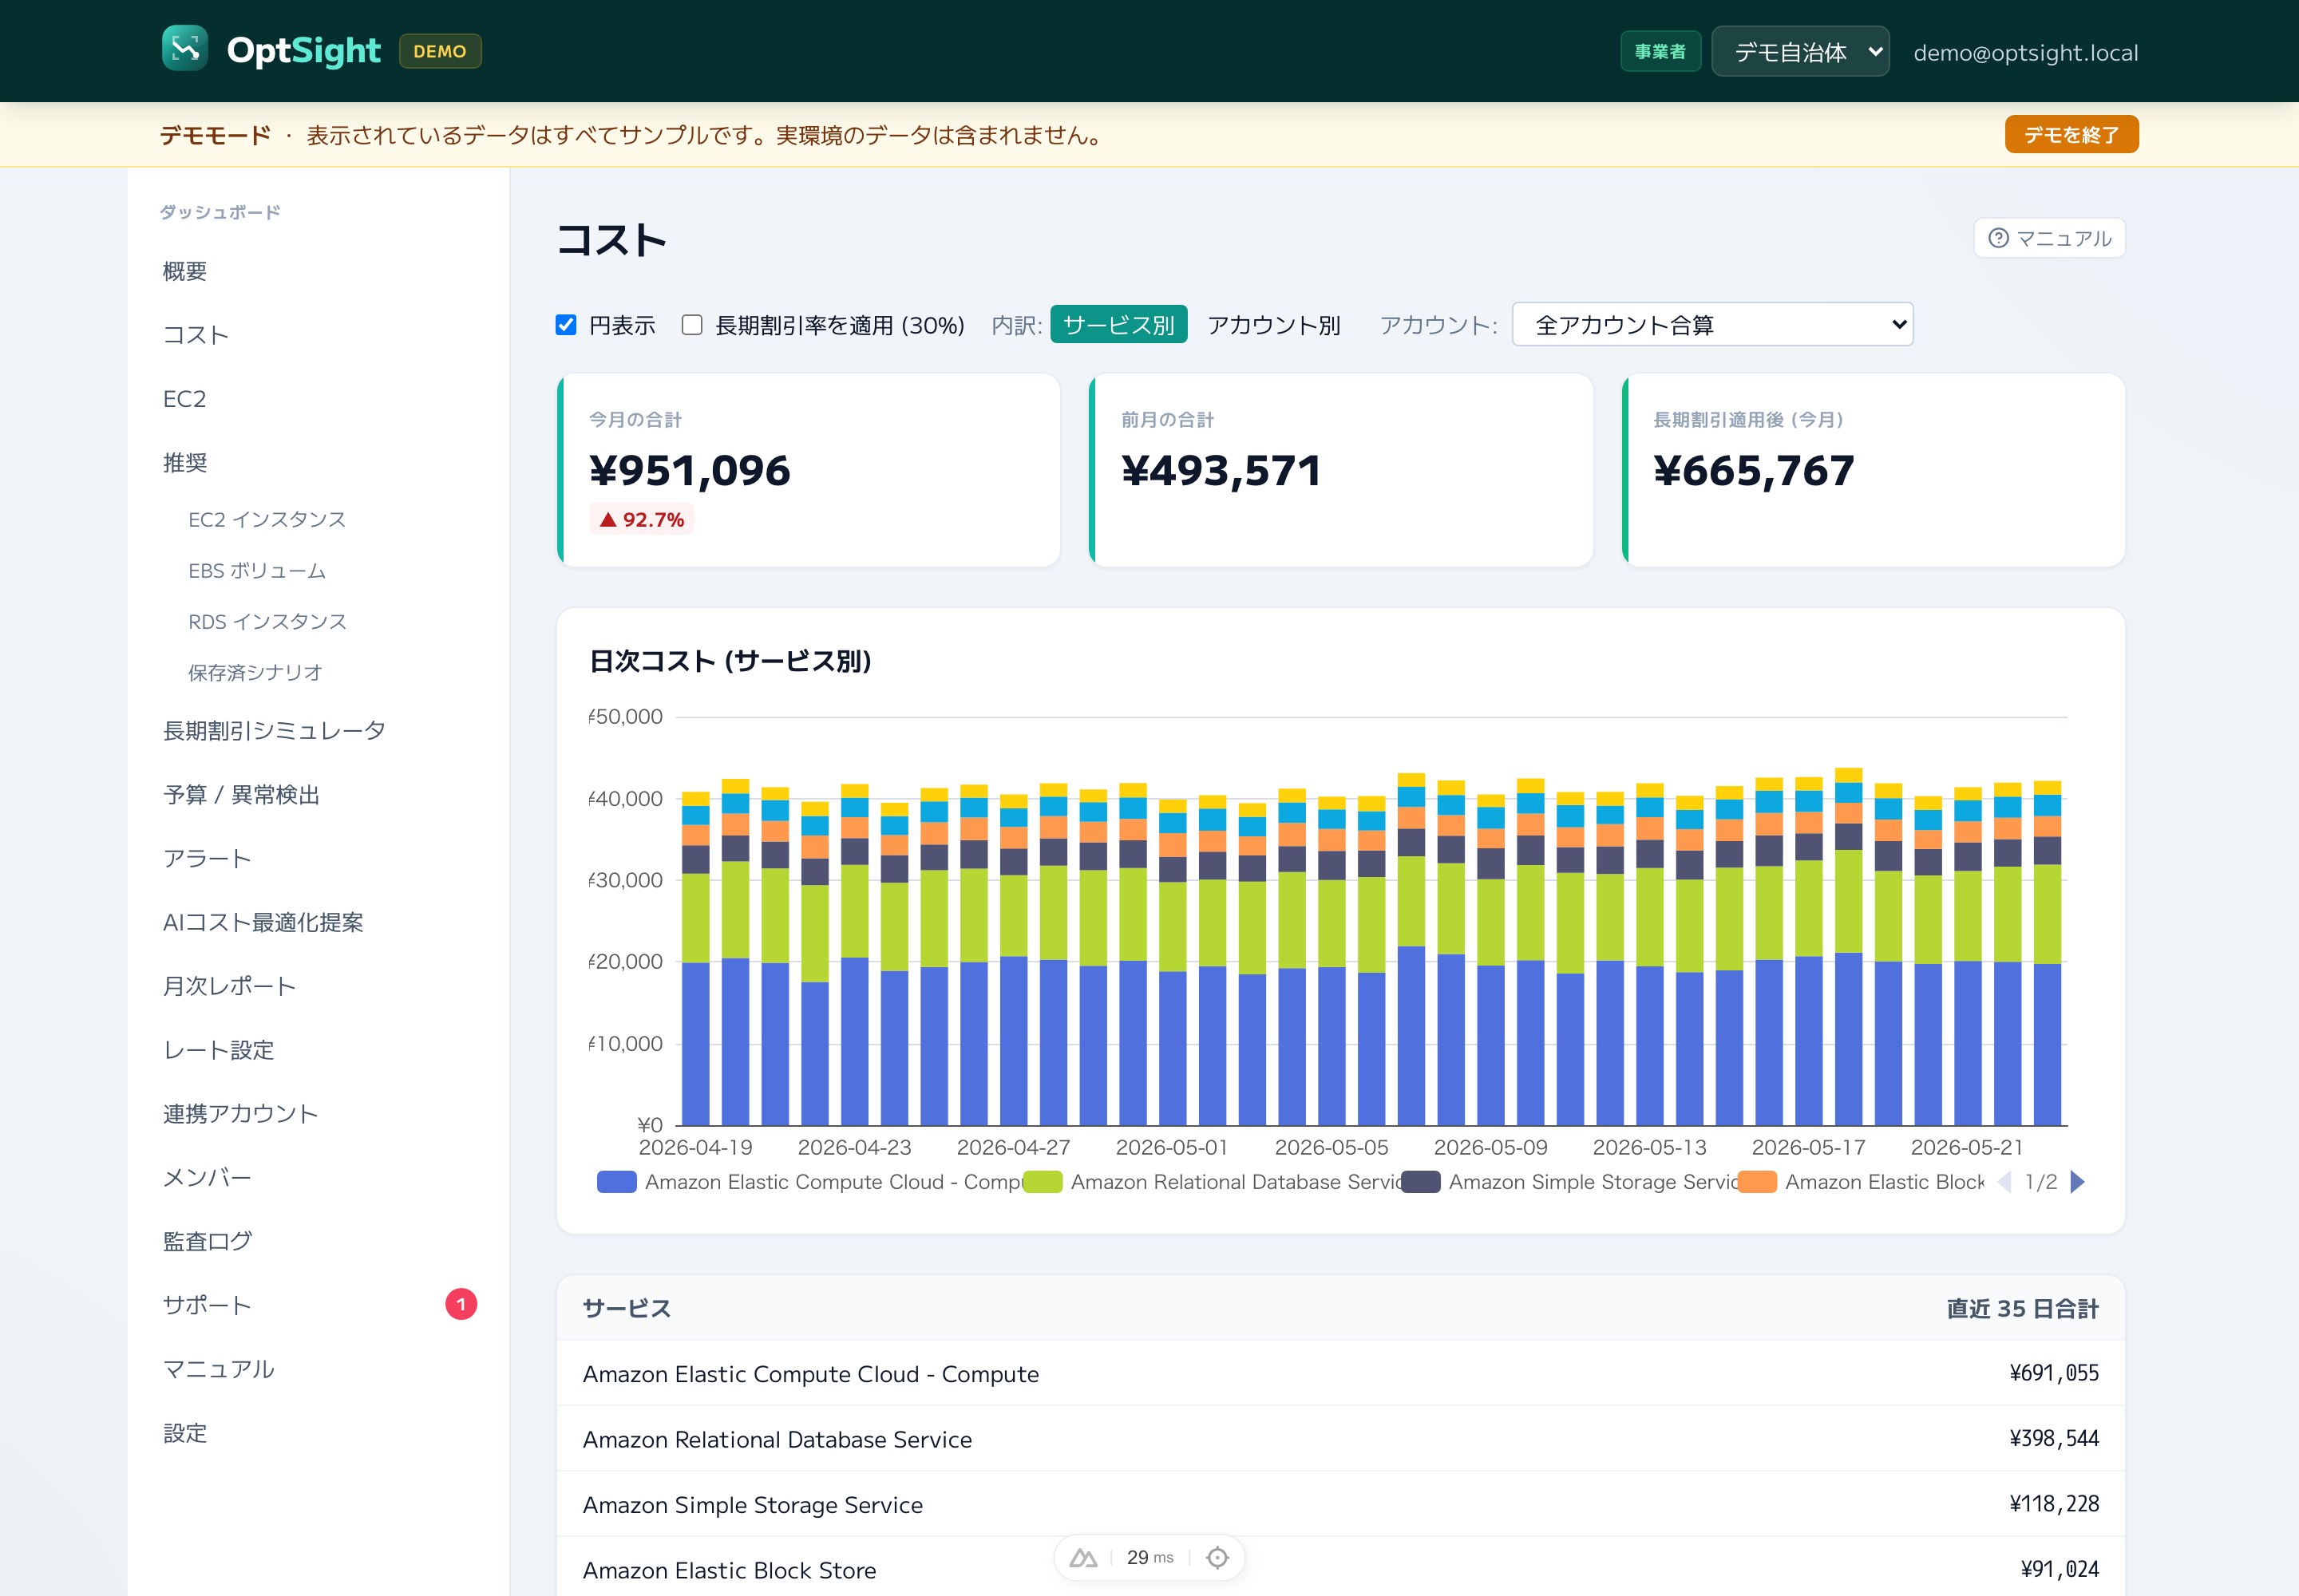
Task: Toggle Amazon Elastic Block legend swatch
Action: pos(1757,1182)
